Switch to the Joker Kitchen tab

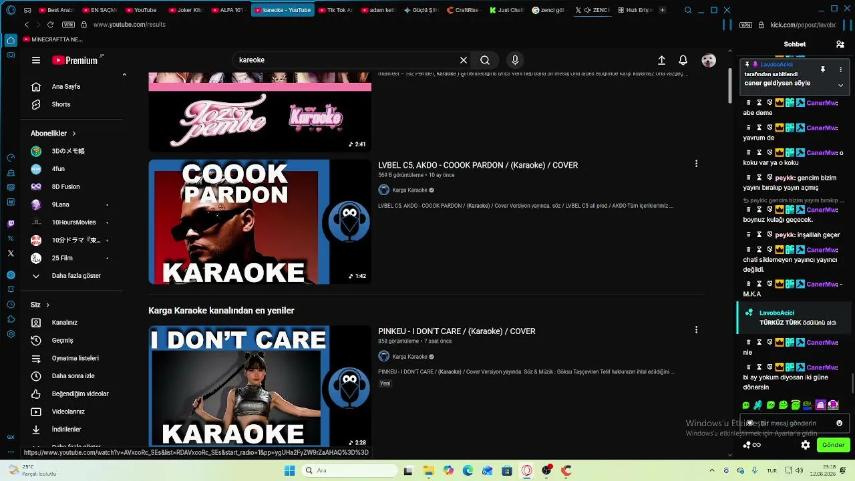186,10
